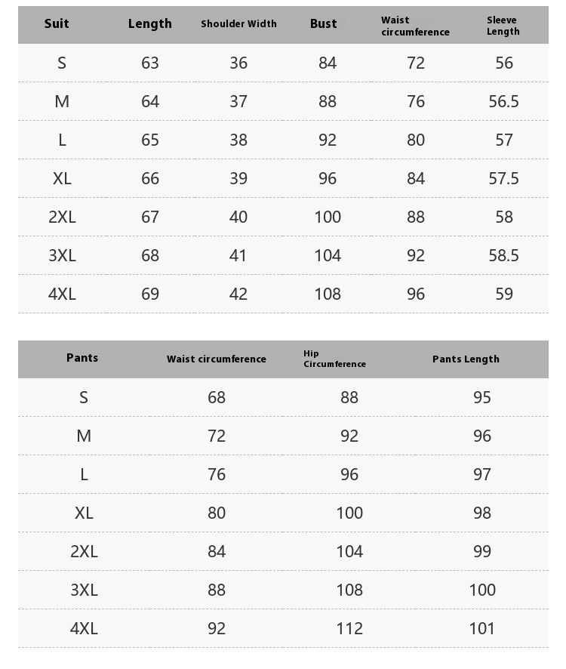Select the Bust column header
The height and width of the screenshot is (669, 566).
pos(323,23)
